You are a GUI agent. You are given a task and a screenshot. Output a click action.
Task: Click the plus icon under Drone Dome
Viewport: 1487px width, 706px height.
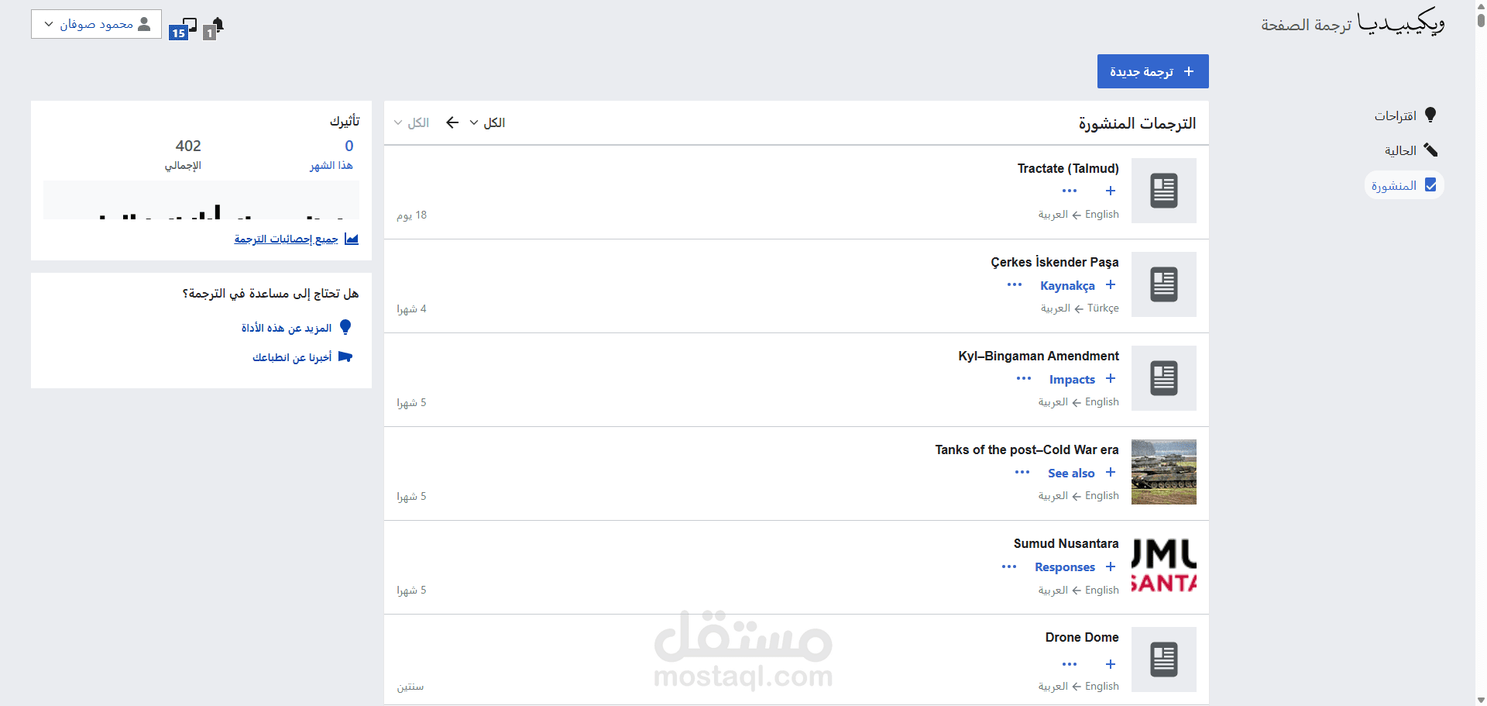click(1111, 664)
